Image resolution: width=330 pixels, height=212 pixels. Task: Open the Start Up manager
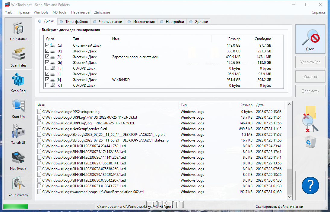[x=18, y=109]
